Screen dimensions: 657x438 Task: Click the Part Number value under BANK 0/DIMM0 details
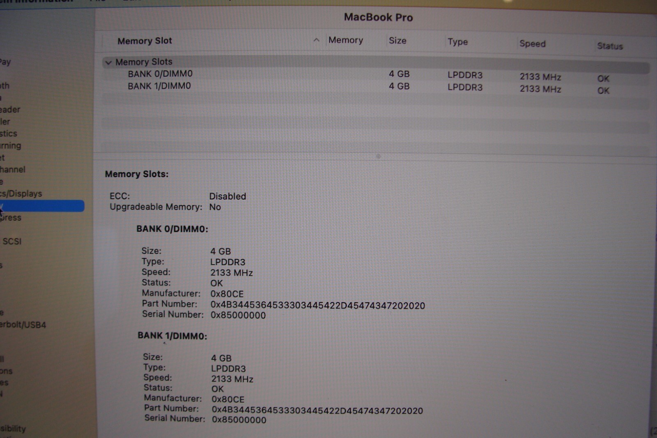point(317,305)
